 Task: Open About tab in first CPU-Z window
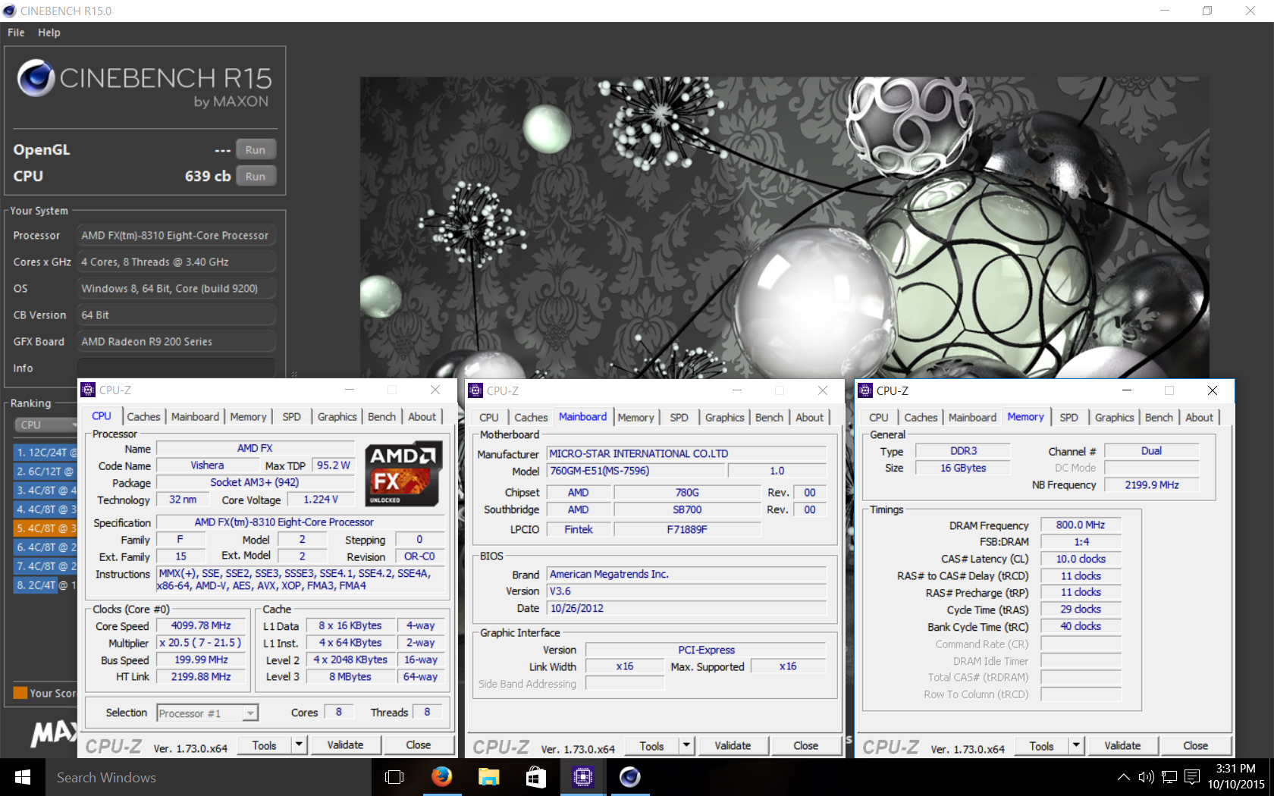422,417
